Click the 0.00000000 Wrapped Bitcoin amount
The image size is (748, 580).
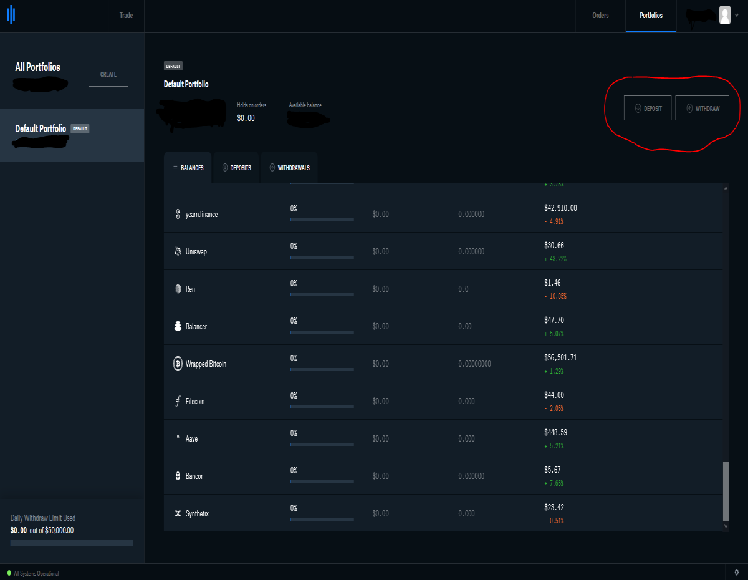tap(474, 364)
